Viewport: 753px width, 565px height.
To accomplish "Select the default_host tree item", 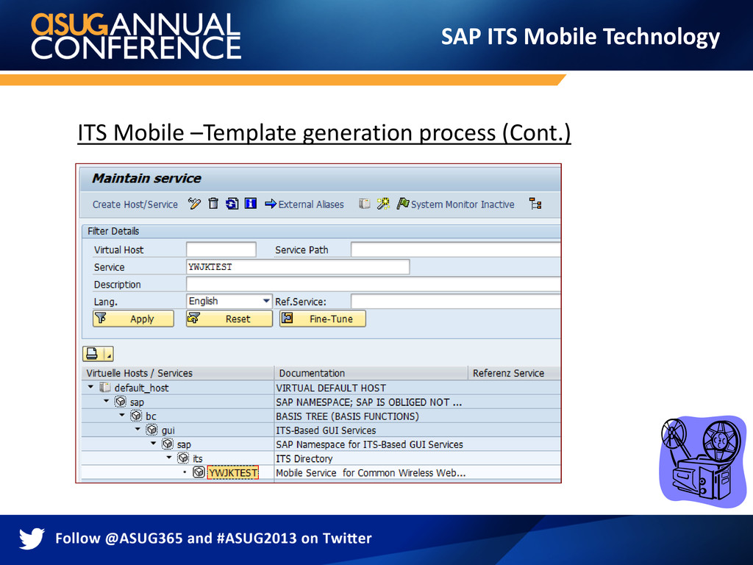I will click(x=142, y=388).
